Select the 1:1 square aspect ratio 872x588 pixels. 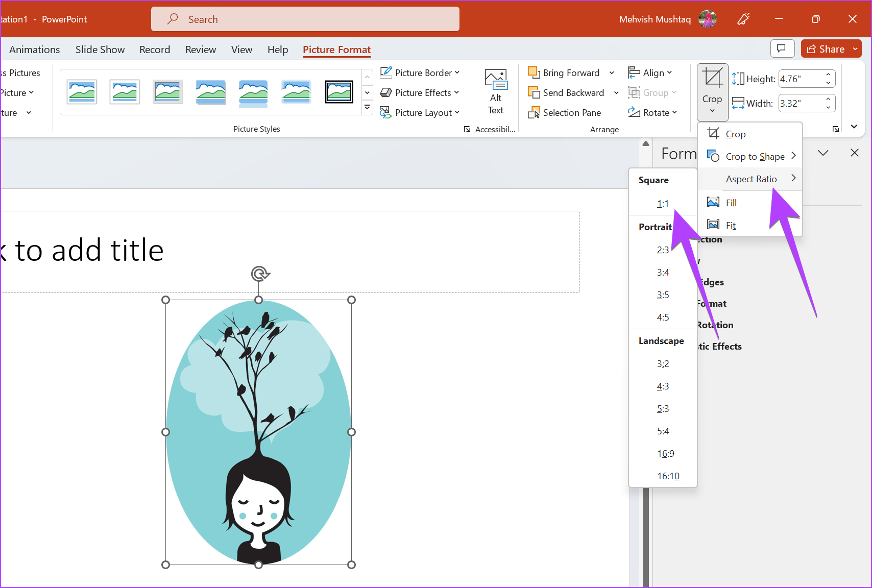(662, 203)
